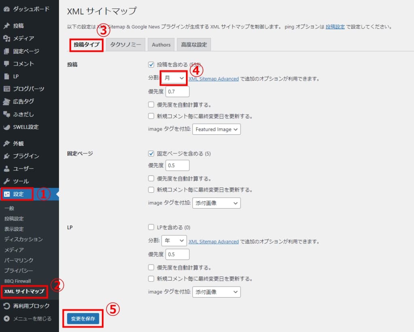This screenshot has width=414, height=332.
Task: Check 新規コメント毎に最終変更日を更新する under 固定ページ
Action: [x=151, y=189]
